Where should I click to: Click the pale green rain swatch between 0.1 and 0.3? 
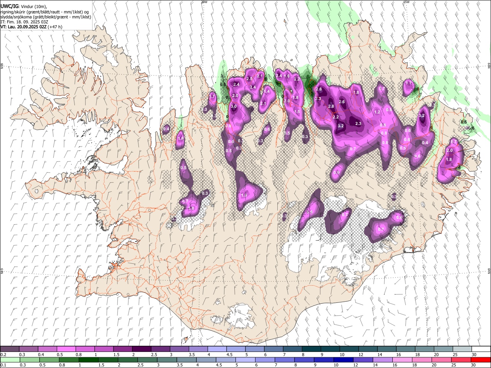click(x=10, y=360)
